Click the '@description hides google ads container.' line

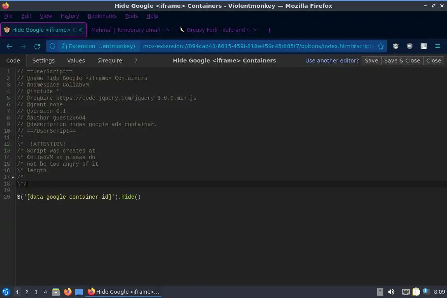(87, 124)
